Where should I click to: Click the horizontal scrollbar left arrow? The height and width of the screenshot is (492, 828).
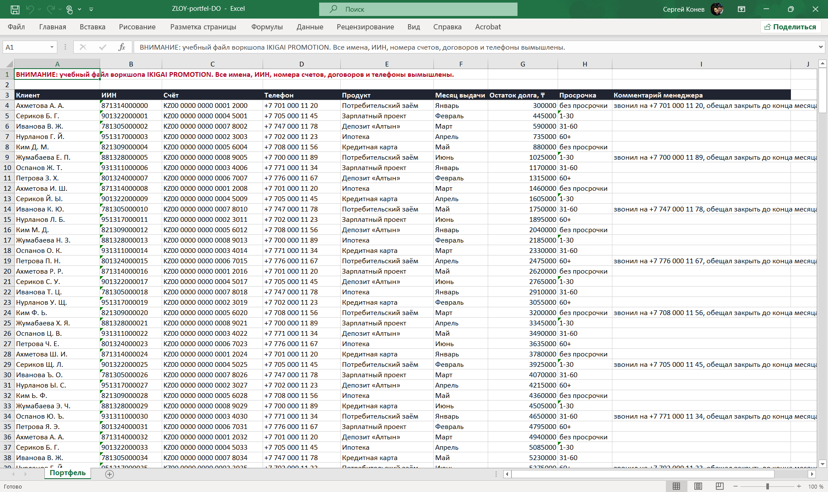[507, 474]
